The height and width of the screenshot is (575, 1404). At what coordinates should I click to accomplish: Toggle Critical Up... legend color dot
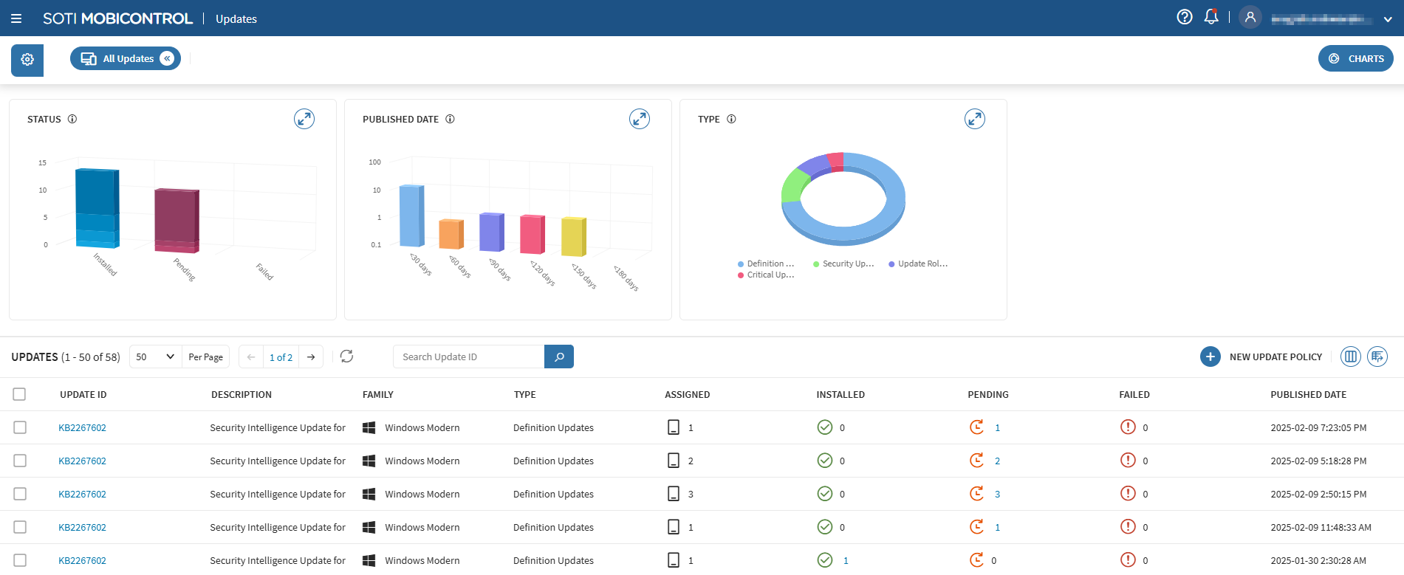pyautogui.click(x=741, y=275)
